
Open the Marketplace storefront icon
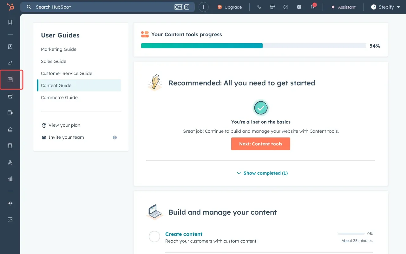(x=272, y=7)
